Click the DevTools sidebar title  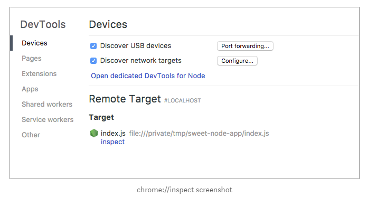(x=43, y=24)
